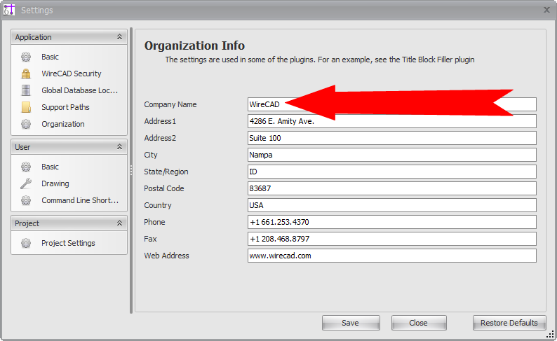Click the gear icon beside Project Settings
Image resolution: width=557 pixels, height=341 pixels.
tap(26, 243)
